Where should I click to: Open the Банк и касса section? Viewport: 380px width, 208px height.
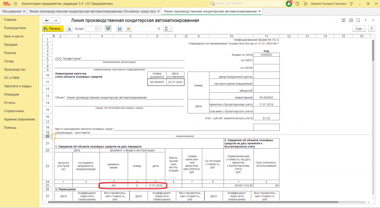pyautogui.click(x=14, y=36)
